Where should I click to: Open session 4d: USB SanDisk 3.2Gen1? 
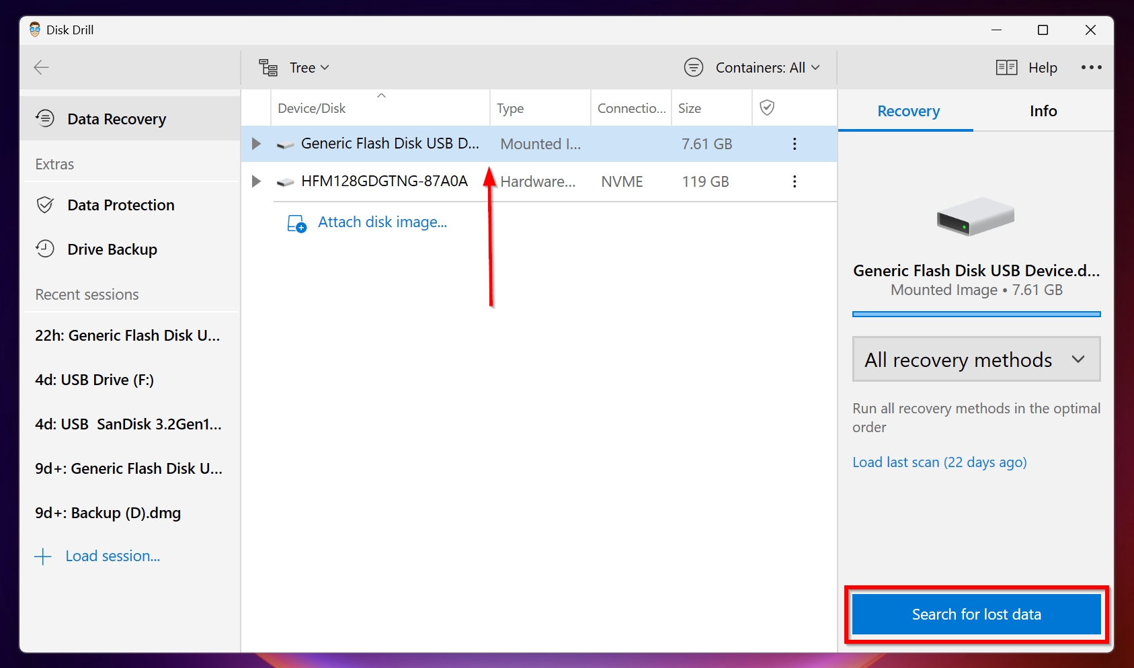point(128,424)
